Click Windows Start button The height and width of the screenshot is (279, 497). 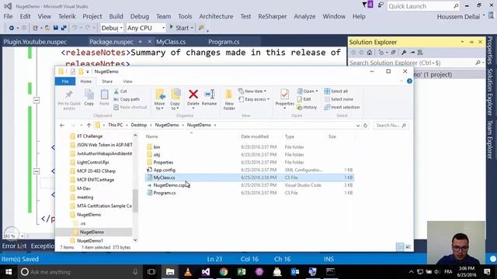(9, 272)
